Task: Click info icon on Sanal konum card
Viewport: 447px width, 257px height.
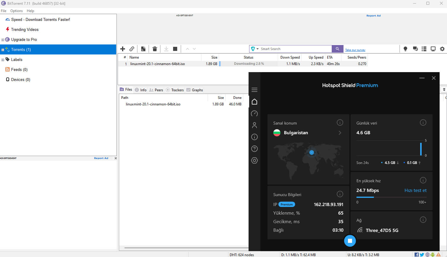Action: click(340, 122)
